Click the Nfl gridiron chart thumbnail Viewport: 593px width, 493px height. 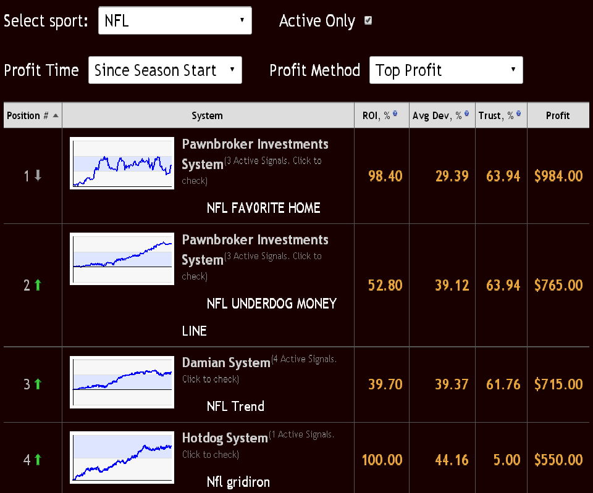(122, 457)
